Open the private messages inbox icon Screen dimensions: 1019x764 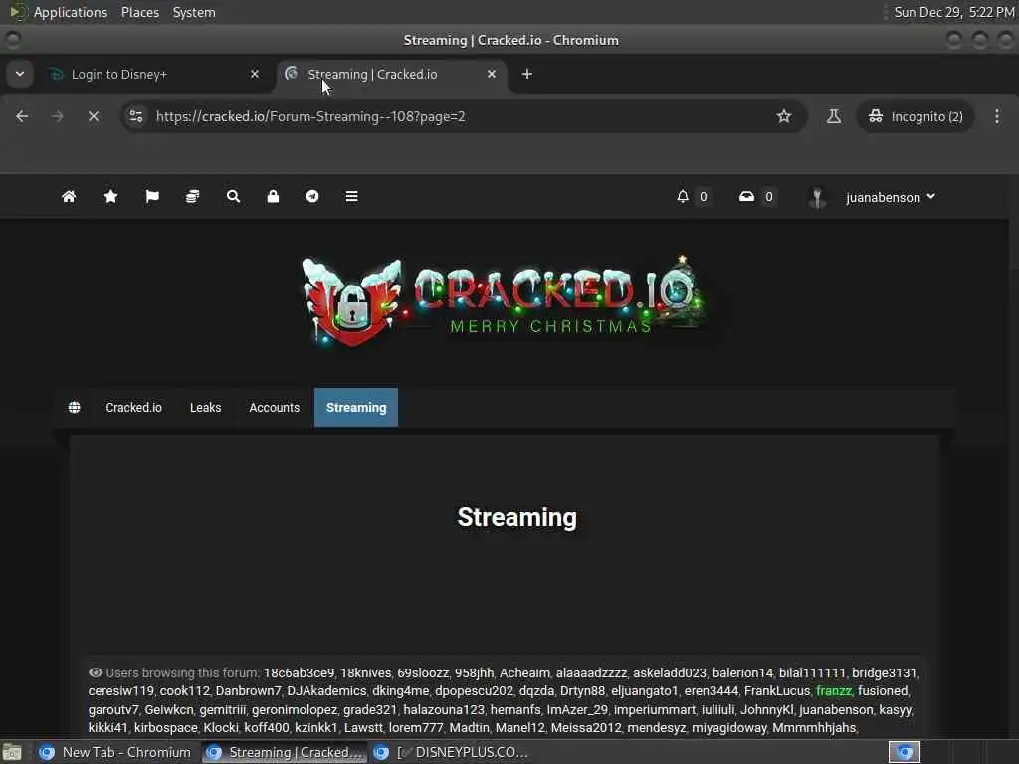(x=746, y=196)
